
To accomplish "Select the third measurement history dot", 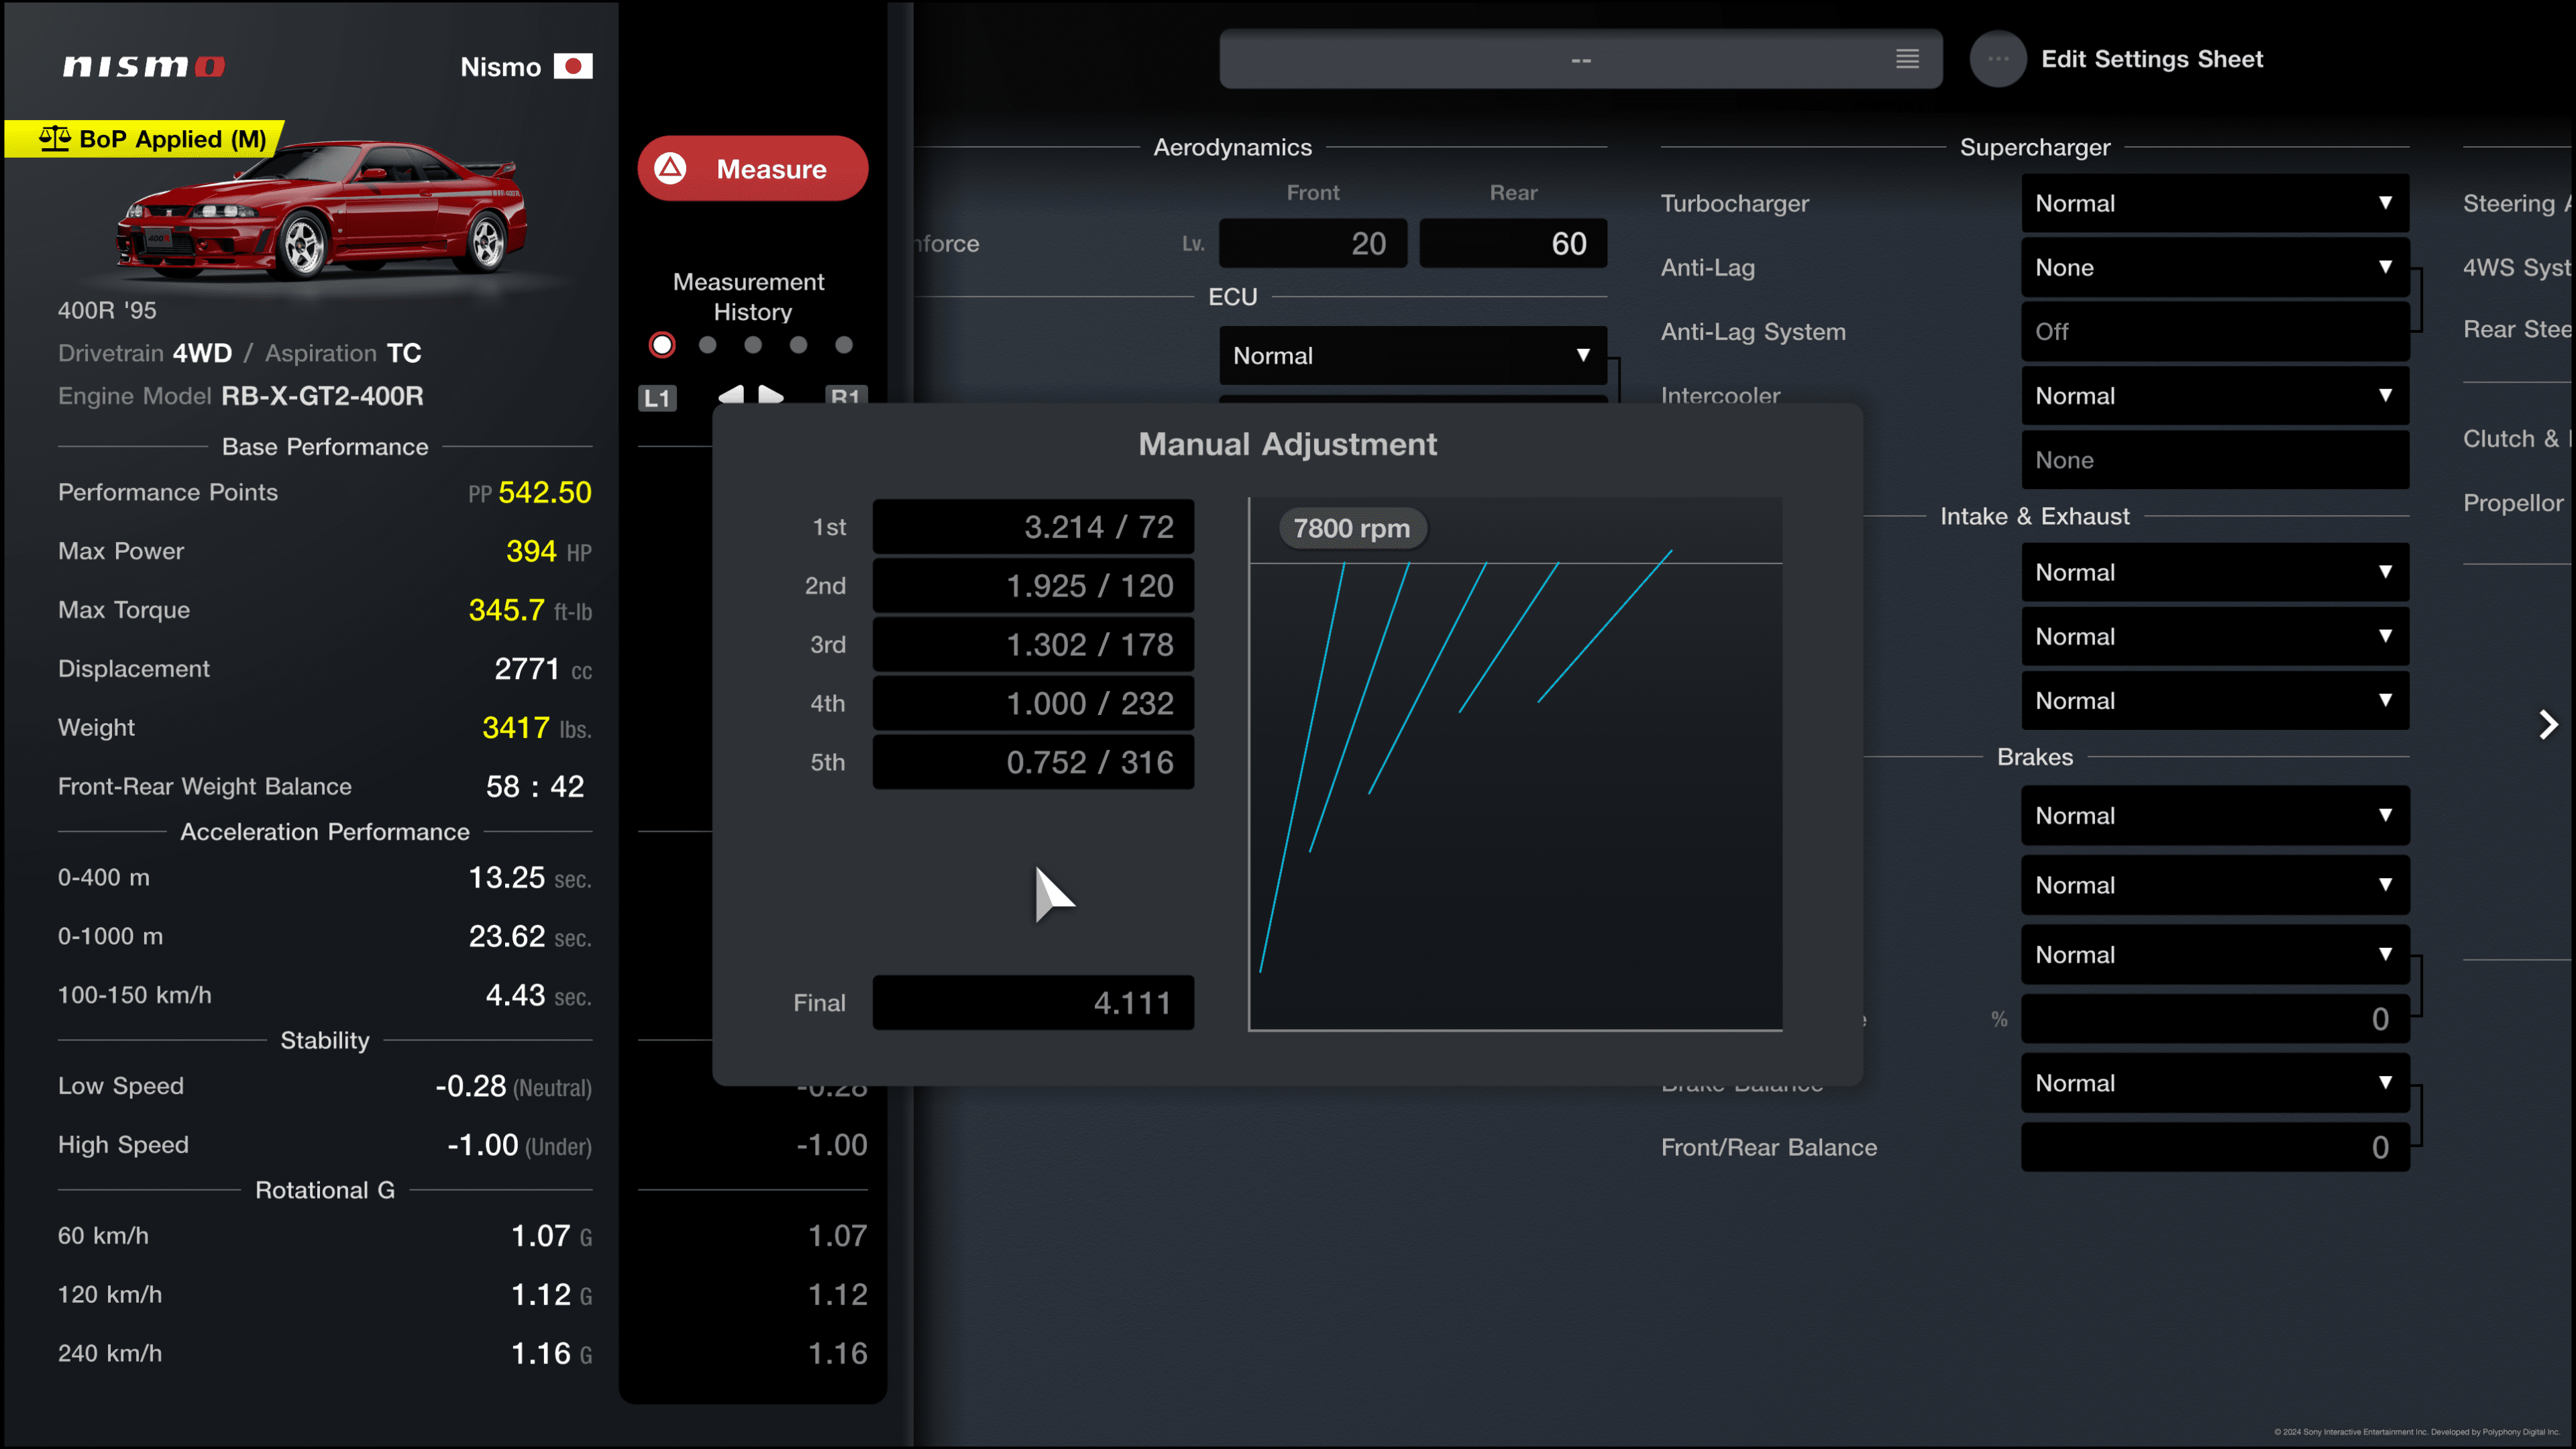I will [753, 345].
